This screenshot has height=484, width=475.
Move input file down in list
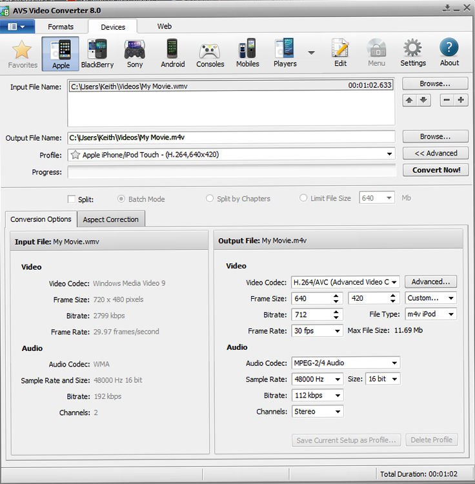coord(423,100)
